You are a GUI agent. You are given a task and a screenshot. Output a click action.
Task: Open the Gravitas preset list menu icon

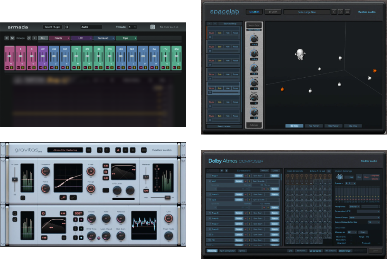(x=89, y=150)
